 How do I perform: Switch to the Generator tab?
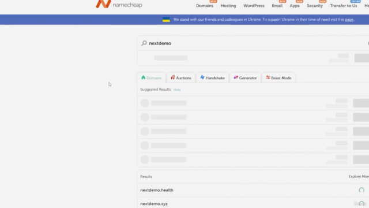click(x=245, y=78)
